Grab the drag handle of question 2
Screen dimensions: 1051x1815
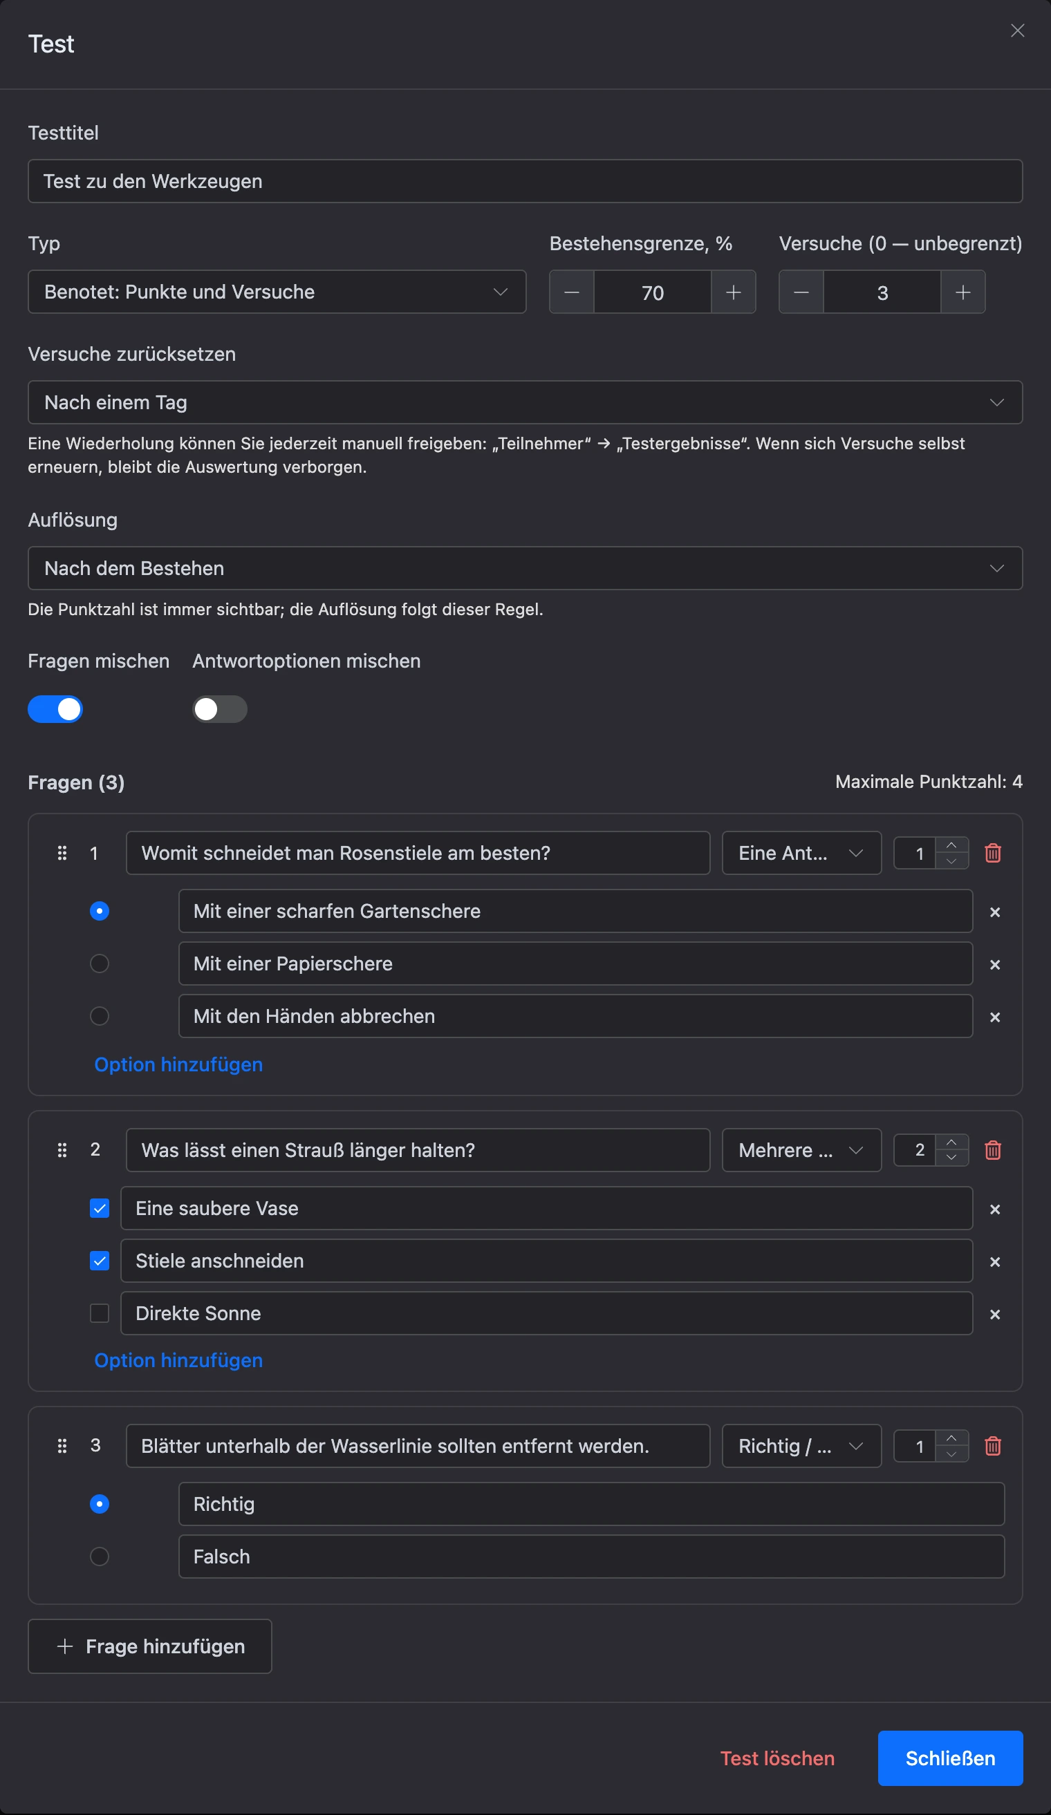pos(62,1149)
